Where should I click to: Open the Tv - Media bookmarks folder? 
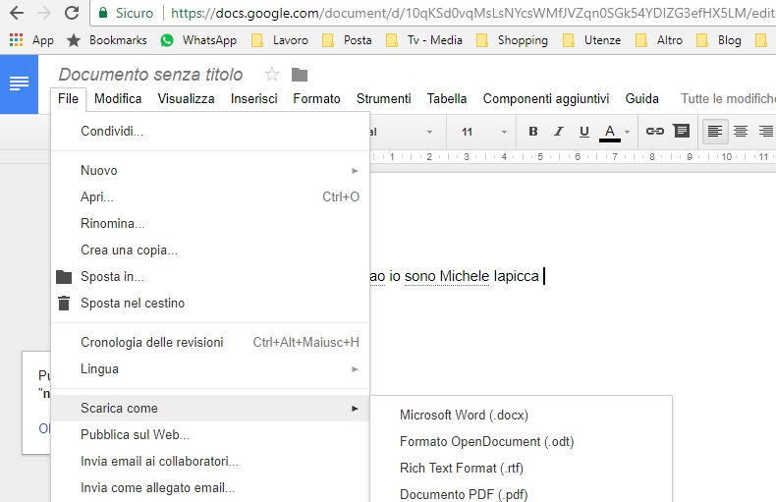pos(424,40)
